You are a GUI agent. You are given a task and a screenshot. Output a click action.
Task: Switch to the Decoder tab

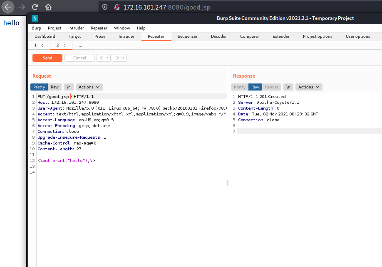[x=219, y=37]
